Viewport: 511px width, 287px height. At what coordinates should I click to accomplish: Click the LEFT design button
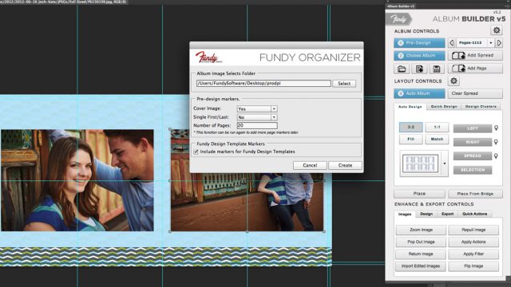(x=473, y=128)
